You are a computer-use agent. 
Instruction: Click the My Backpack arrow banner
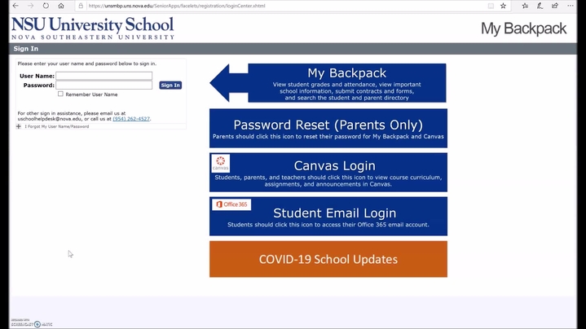coord(328,83)
